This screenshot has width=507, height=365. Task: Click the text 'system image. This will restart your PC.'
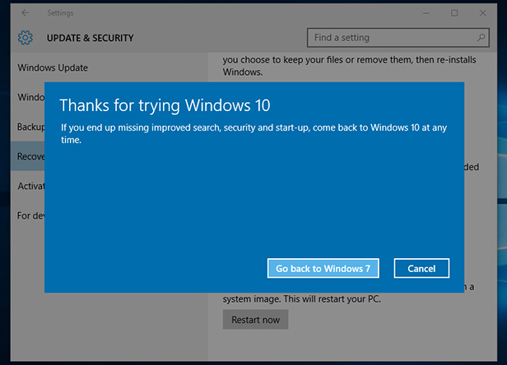[302, 299]
